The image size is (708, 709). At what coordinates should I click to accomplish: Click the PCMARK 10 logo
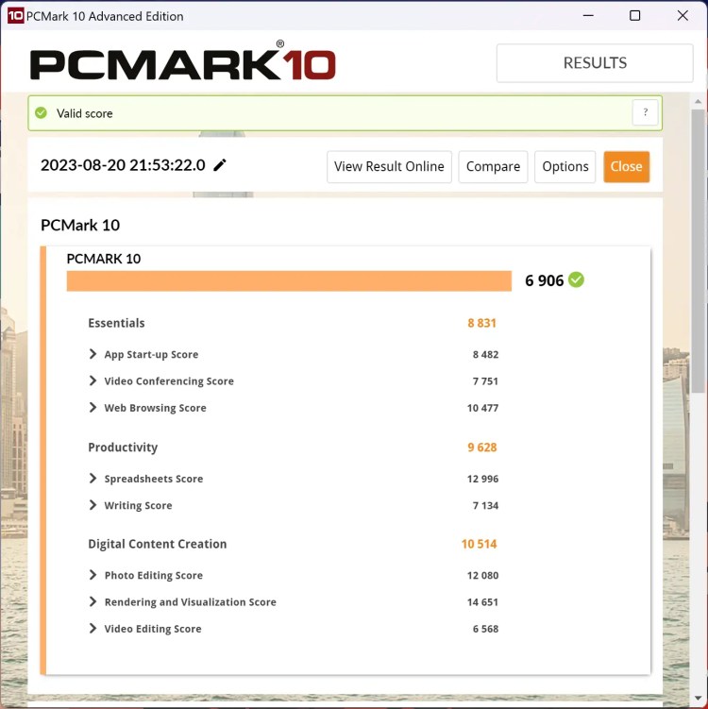[x=182, y=62]
